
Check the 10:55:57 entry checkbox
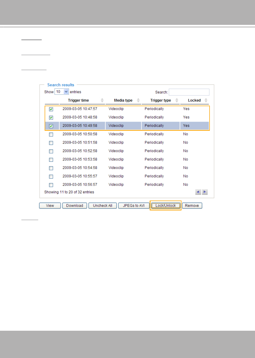pyautogui.click(x=51, y=176)
